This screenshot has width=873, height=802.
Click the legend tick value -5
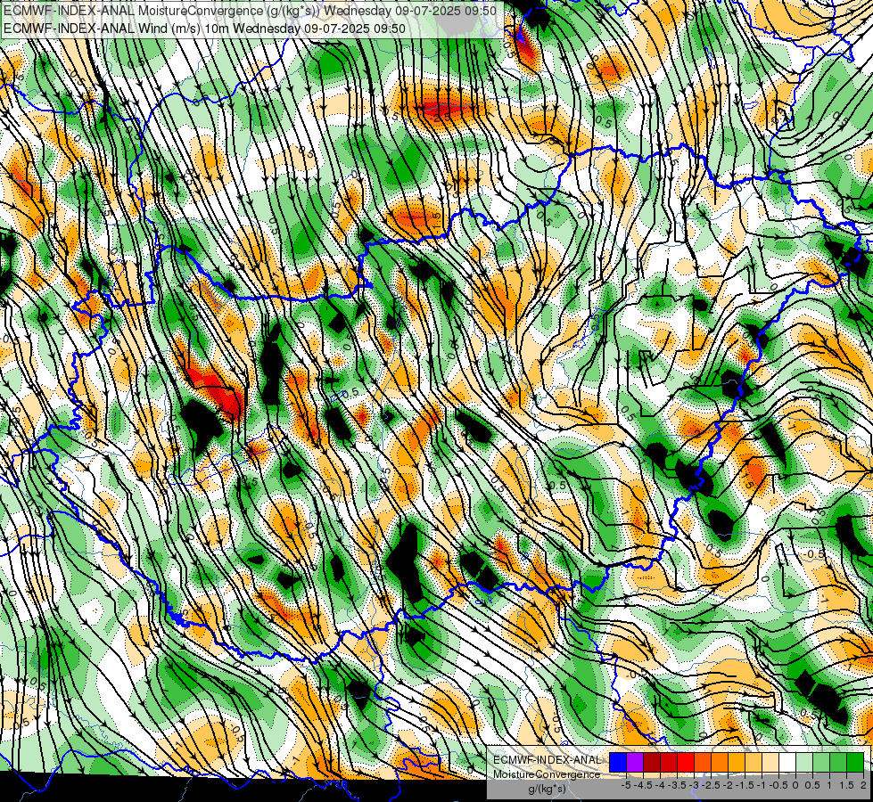(626, 785)
